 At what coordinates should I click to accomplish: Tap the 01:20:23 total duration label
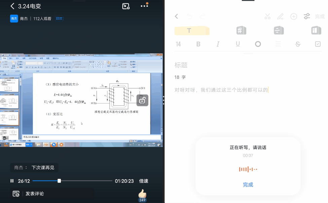point(124,181)
